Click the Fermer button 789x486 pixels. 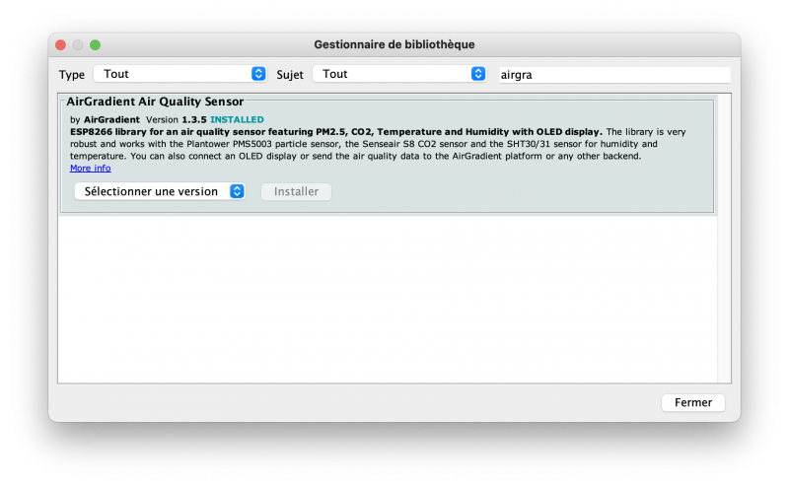click(x=692, y=402)
